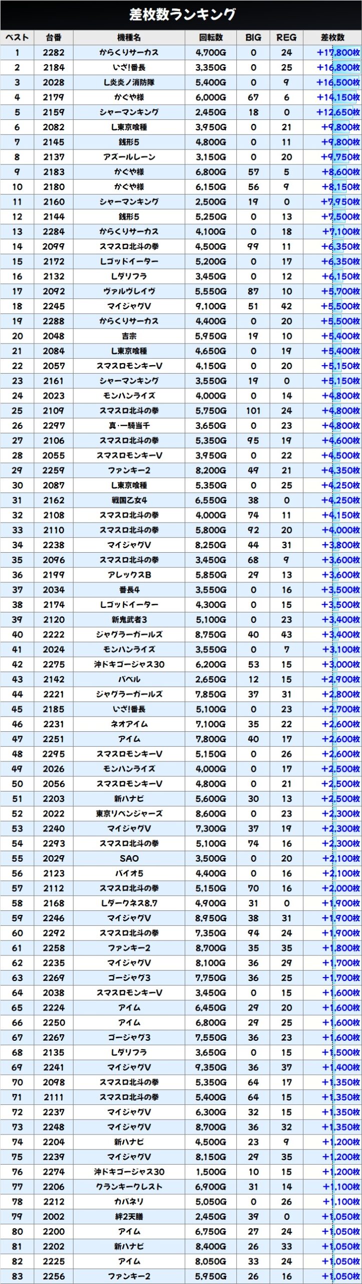Select the L炎炎ノ消防隊 machine name
Screen dimensions: 362x1284
(129, 82)
